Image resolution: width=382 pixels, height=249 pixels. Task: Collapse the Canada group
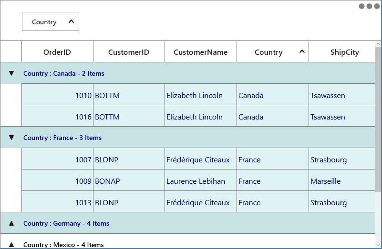tap(11, 73)
